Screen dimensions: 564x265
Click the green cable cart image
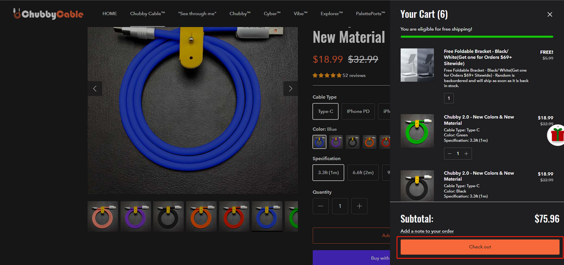[x=417, y=131]
